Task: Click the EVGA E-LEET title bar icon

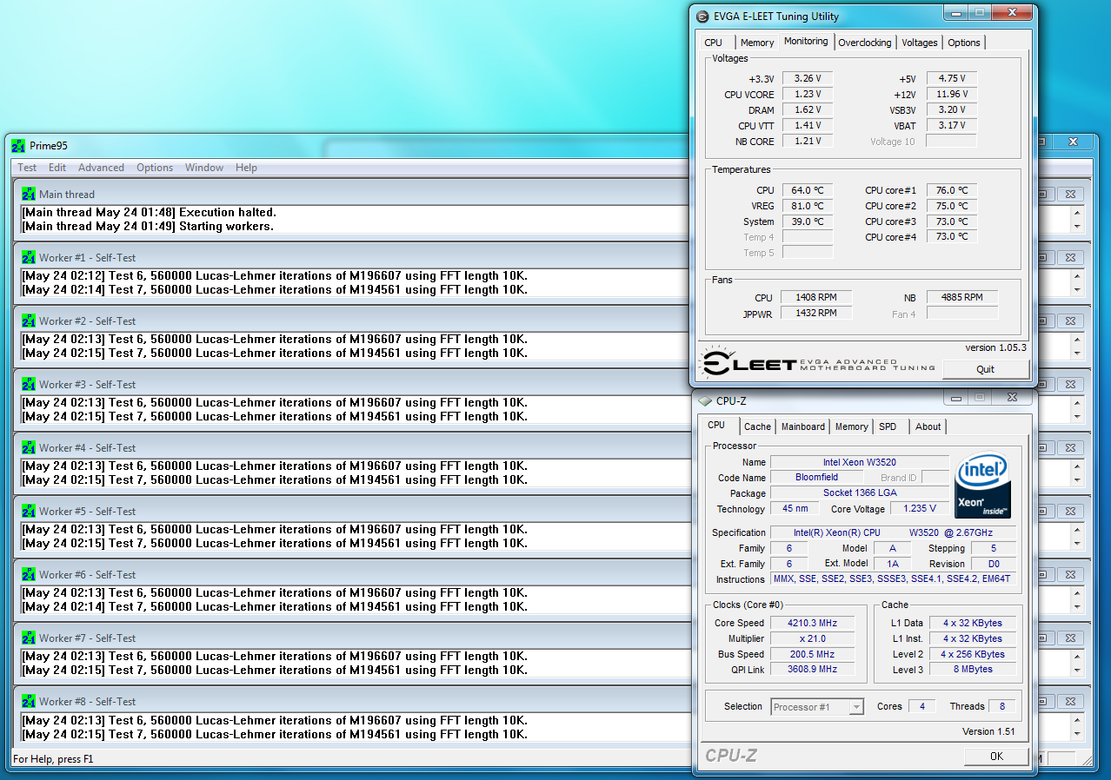Action: pyautogui.click(x=702, y=17)
